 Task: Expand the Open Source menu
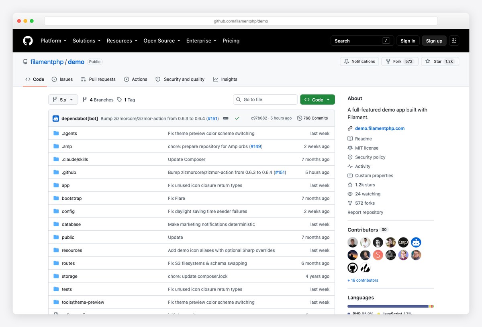pos(162,41)
